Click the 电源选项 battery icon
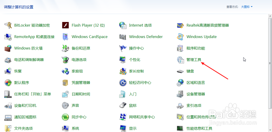The image size is (272, 132). (65, 60)
